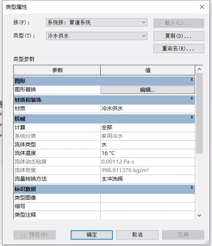The width and height of the screenshot is (212, 246).
Task: Click the 缩写 value cell
Action: tap(148, 206)
